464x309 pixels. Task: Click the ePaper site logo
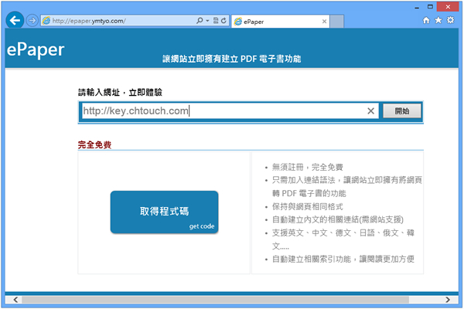click(x=36, y=49)
